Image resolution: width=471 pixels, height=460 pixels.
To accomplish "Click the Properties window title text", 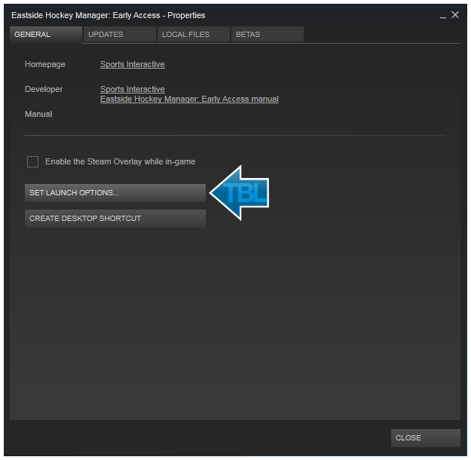I will click(x=108, y=15).
